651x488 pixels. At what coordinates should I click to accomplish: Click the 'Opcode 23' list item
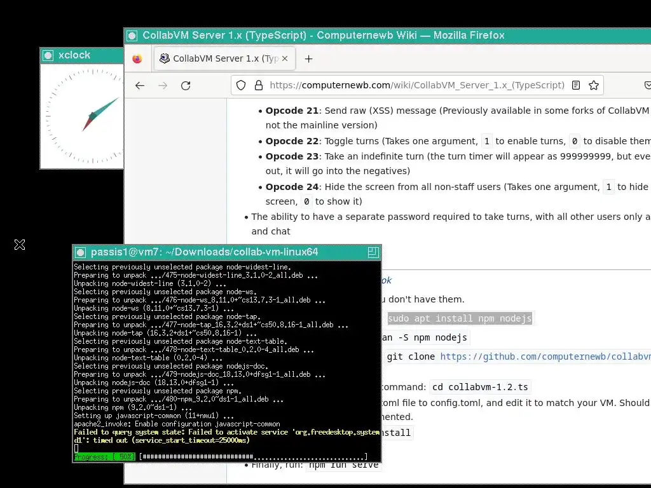[458, 163]
